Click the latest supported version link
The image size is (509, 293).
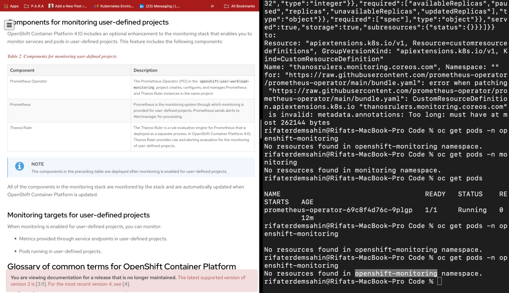tap(128, 281)
